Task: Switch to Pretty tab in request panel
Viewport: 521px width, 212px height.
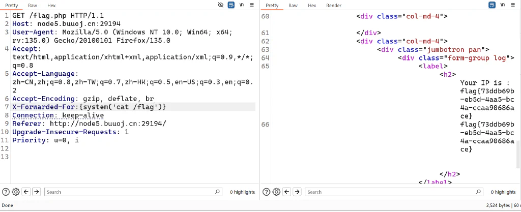Action: (x=11, y=5)
